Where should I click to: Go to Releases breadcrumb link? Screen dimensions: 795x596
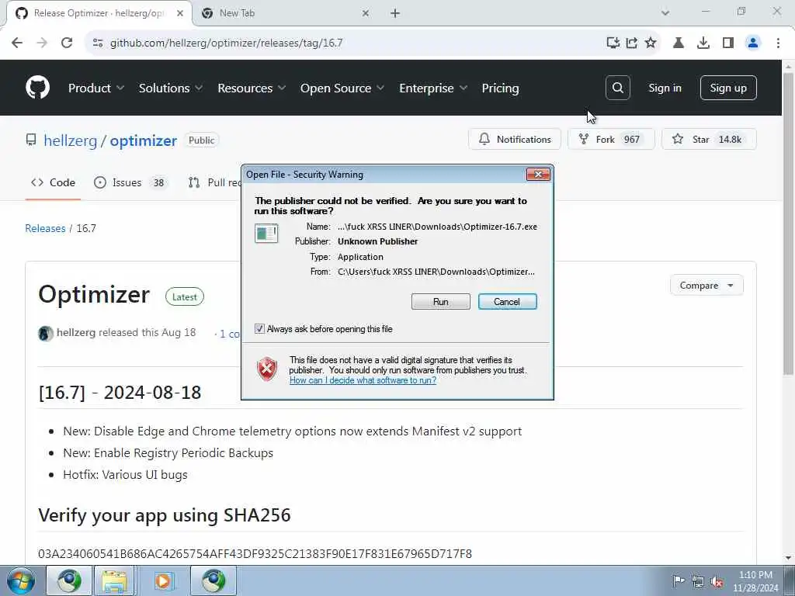click(x=45, y=228)
